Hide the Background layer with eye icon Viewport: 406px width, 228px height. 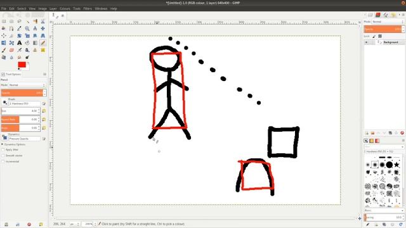click(366, 42)
